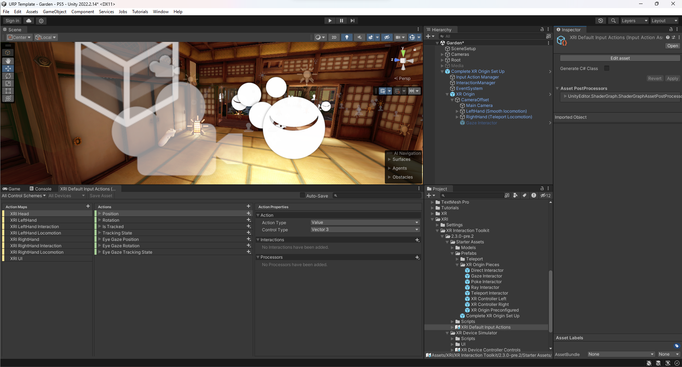Open the Layers dropdown
The height and width of the screenshot is (367, 682).
pyautogui.click(x=634, y=21)
